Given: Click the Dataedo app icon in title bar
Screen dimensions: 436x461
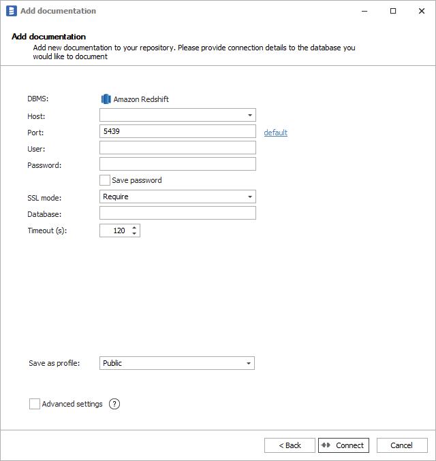Looking at the screenshot, I should pos(12,11).
